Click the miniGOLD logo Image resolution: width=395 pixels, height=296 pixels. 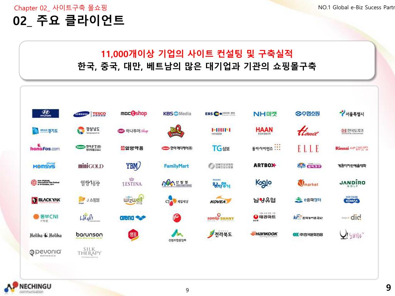point(91,166)
